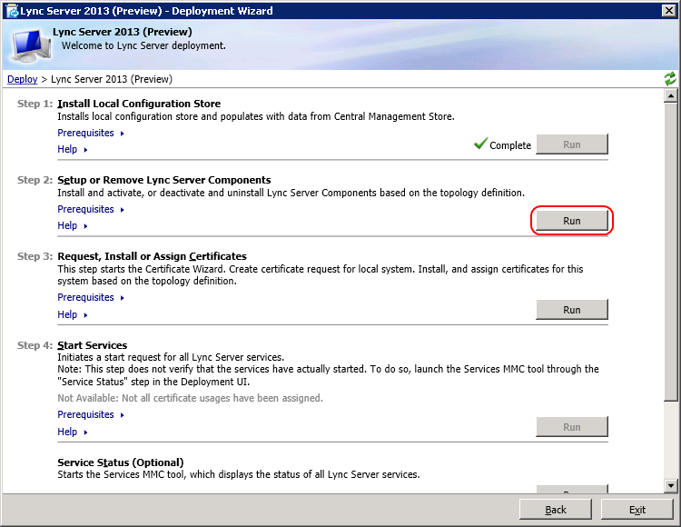The height and width of the screenshot is (527, 681).
Task: Close the Deployment Wizard window
Action: point(669,11)
